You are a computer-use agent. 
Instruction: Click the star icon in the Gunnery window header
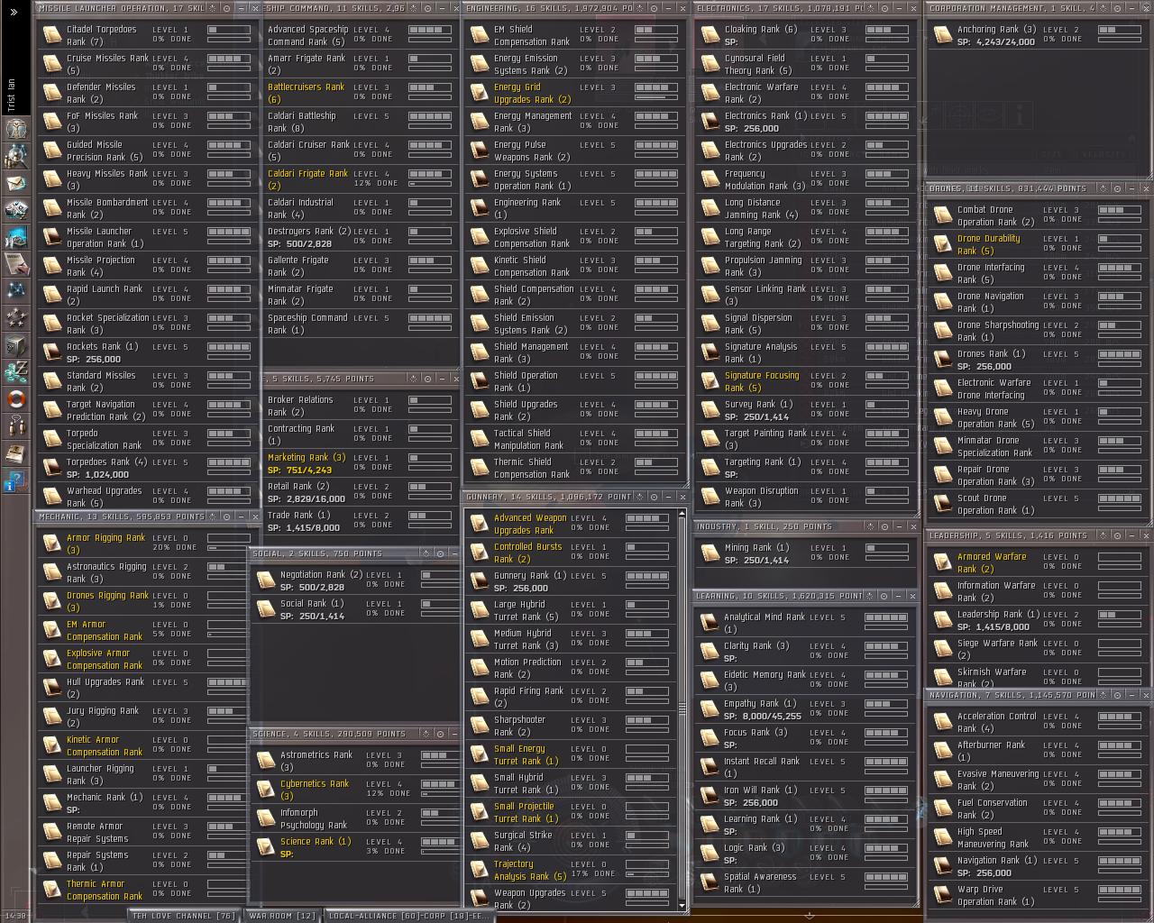click(638, 497)
